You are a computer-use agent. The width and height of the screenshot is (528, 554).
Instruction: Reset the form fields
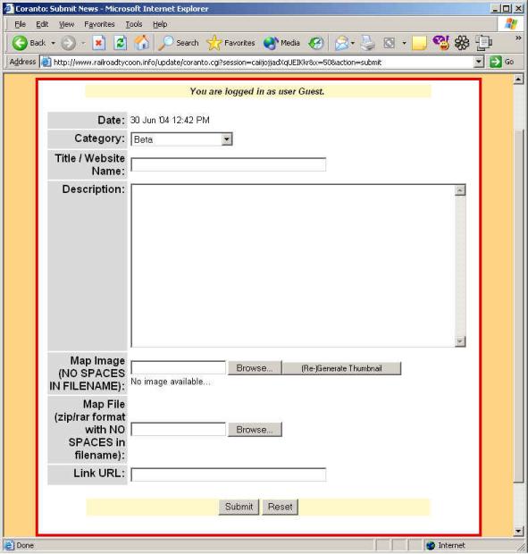pos(280,507)
